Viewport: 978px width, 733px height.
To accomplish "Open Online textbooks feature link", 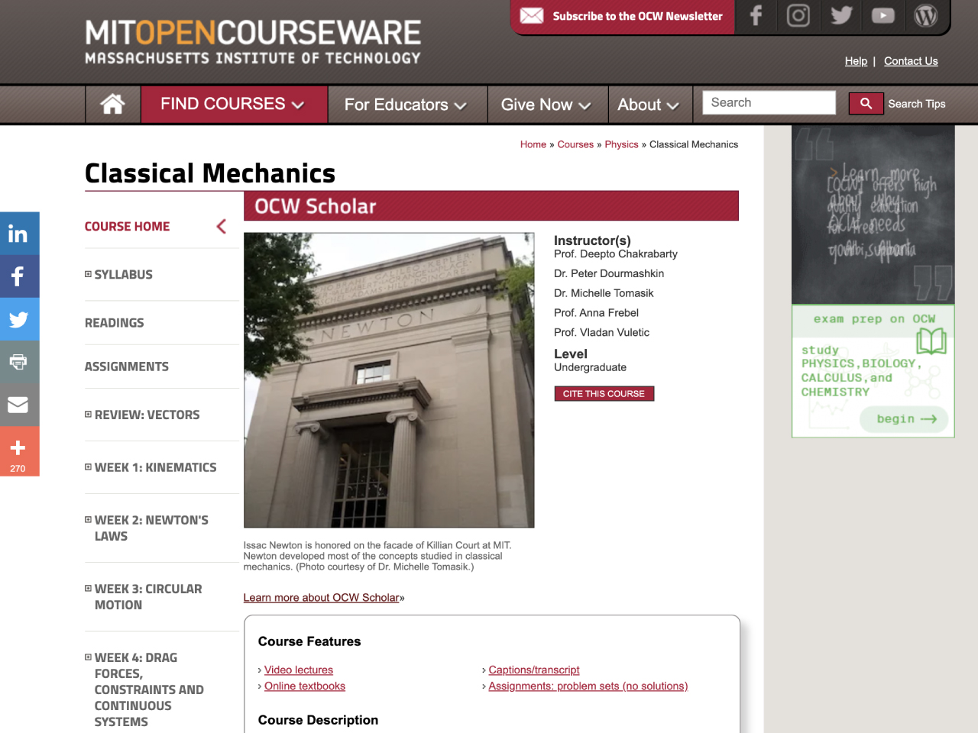I will point(305,686).
